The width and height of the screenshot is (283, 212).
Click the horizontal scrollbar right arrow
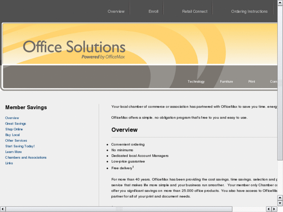(274, 209)
